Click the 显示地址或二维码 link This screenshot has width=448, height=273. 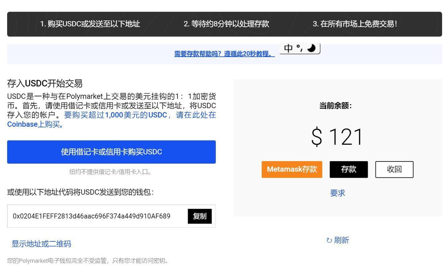click(42, 244)
